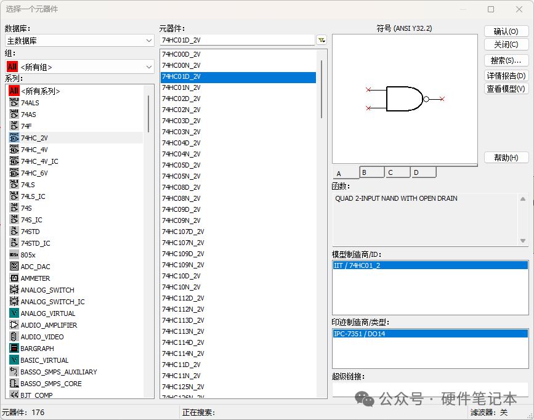
Task: Click the 元器件 name input field
Action: (237, 40)
